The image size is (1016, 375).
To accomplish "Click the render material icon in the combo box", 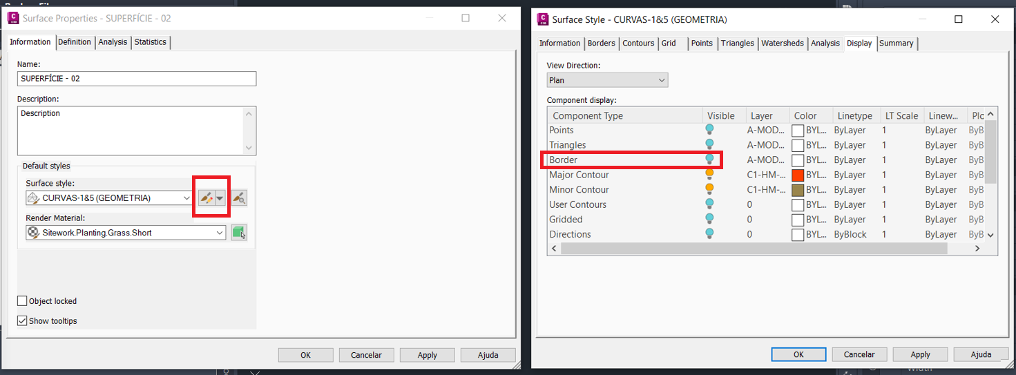I will (x=32, y=233).
